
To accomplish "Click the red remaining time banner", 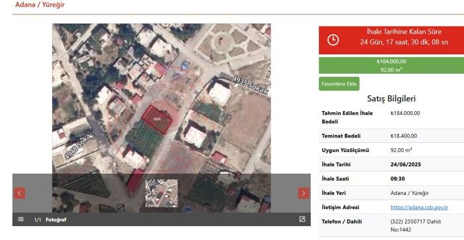I will [391, 40].
